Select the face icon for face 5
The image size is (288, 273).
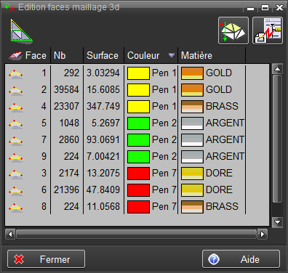pos(16,123)
